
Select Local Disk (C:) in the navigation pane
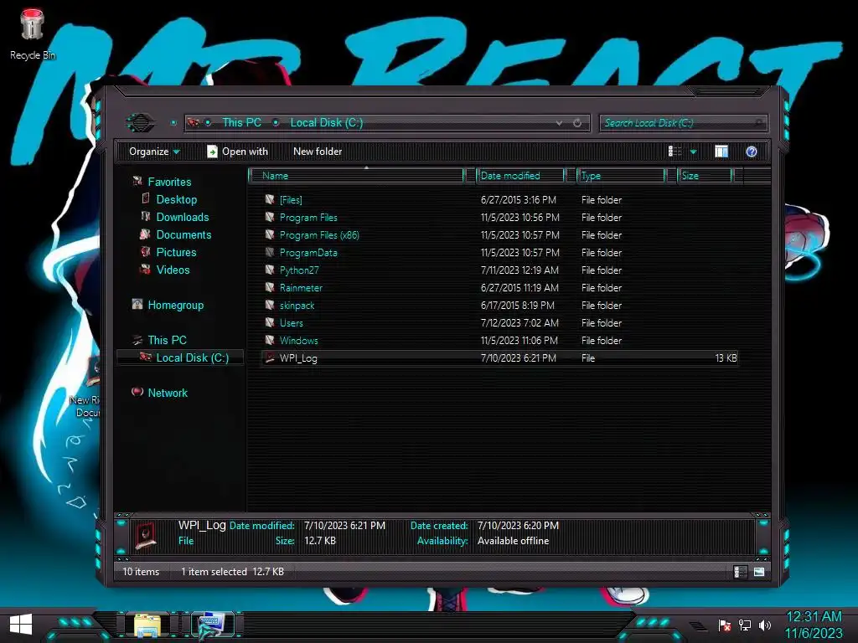click(x=181, y=358)
